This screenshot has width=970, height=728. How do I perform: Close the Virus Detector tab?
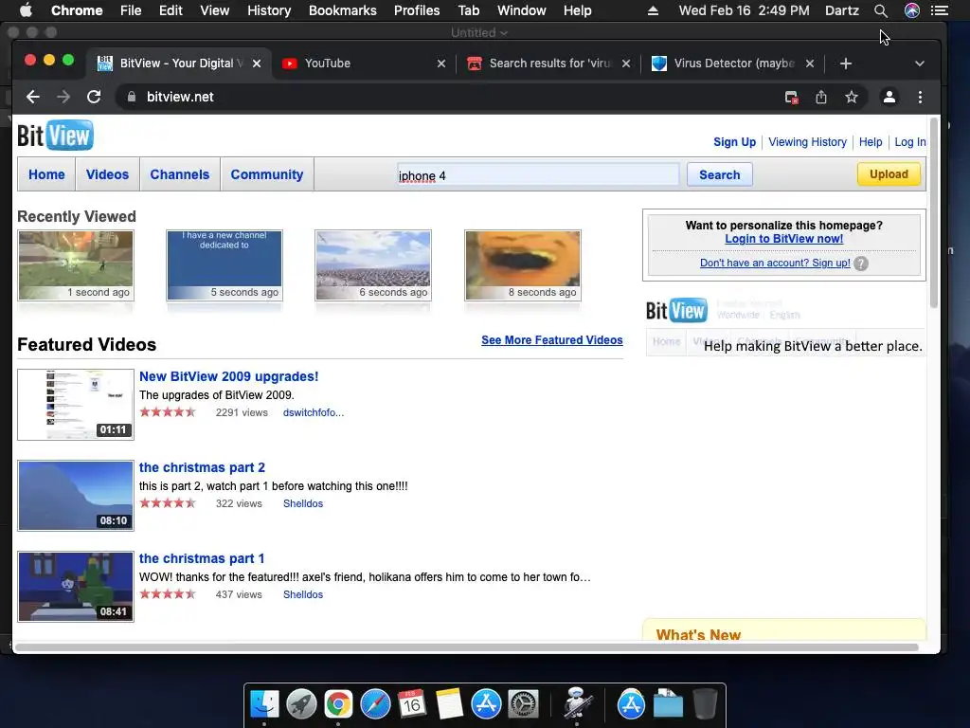click(x=810, y=64)
